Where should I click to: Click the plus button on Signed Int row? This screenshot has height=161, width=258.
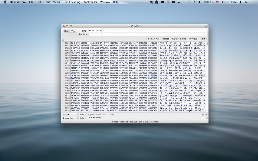206,118
